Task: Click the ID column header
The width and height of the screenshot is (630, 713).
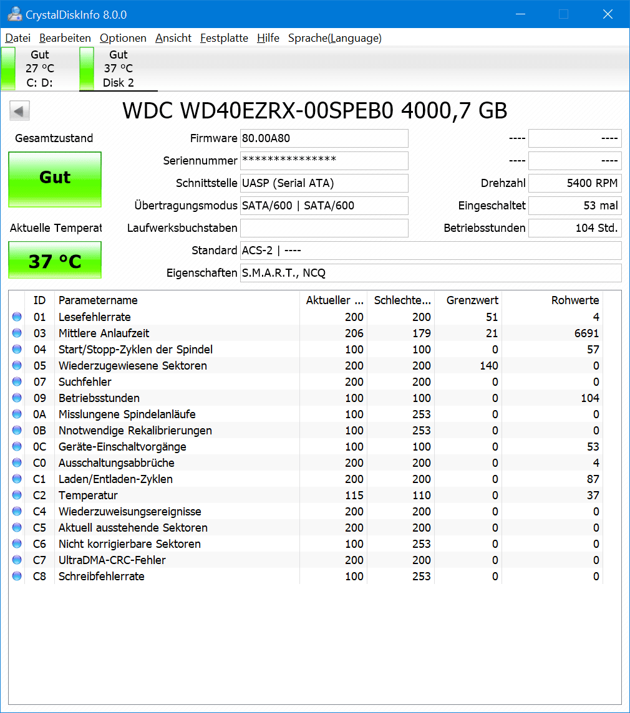Action: 40,300
